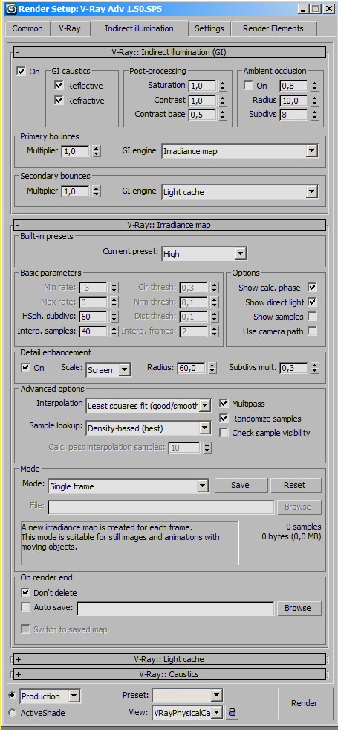Open Detail enhancement Scale dropdown

[108, 370]
